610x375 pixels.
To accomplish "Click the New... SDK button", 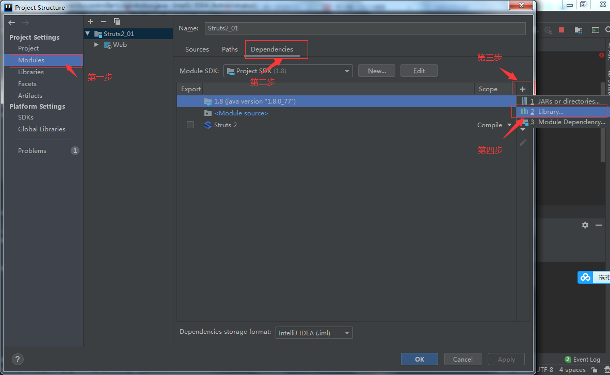I will 377,71.
